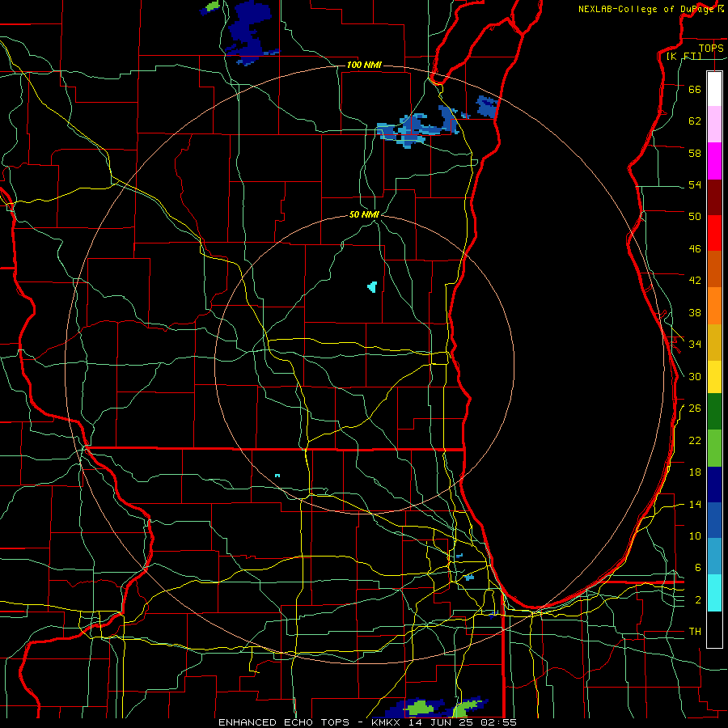The height and width of the screenshot is (728, 728).
Task: Click the legend value "22"
Action: point(695,440)
